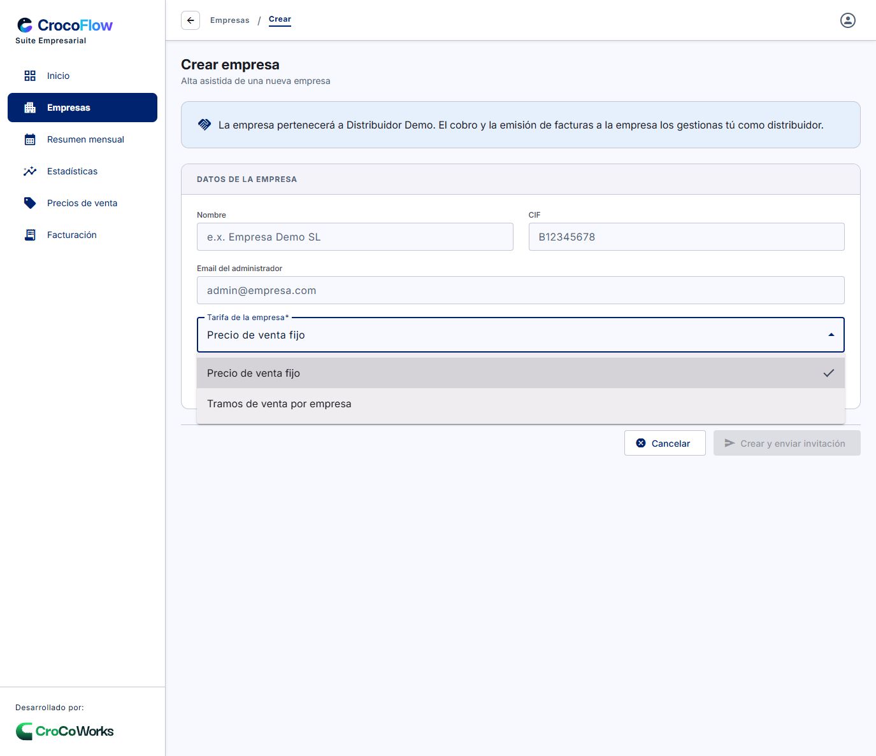Click the Suite Empresarial label
This screenshot has width=876, height=756.
tap(51, 41)
